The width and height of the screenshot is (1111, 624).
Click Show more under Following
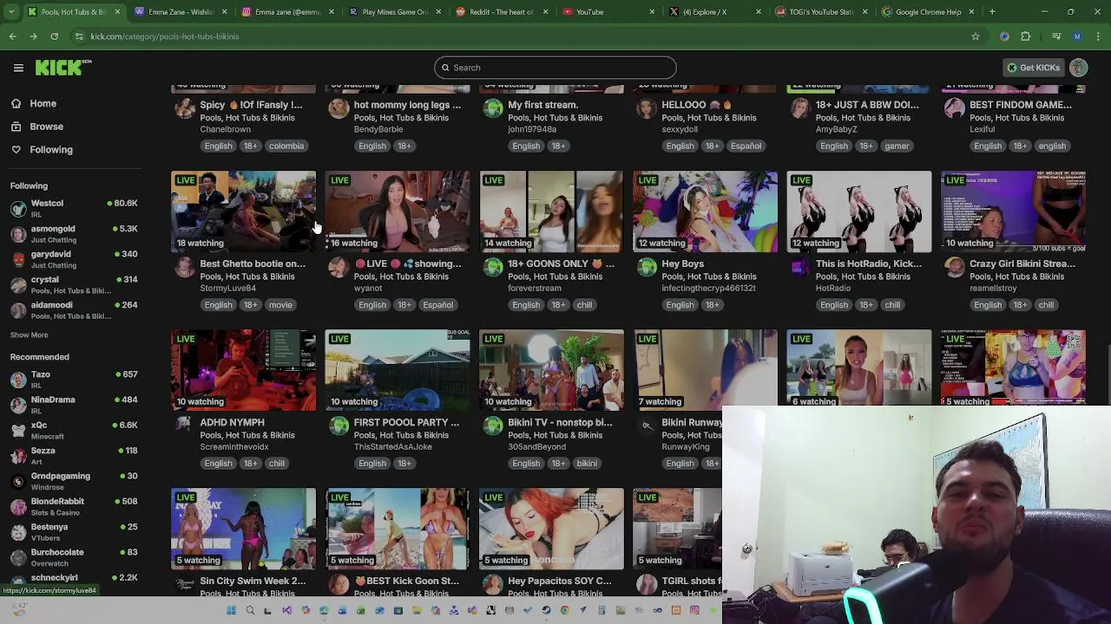click(x=29, y=335)
